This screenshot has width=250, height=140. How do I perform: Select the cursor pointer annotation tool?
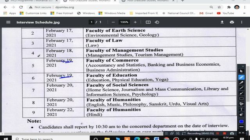pyautogui.click(x=241, y=71)
